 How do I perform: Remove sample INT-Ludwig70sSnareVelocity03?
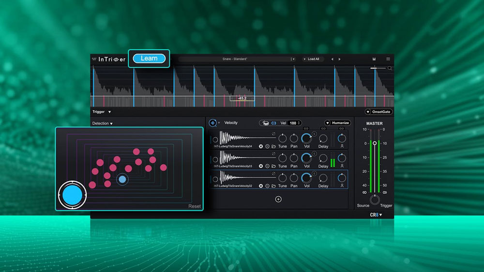261,166
